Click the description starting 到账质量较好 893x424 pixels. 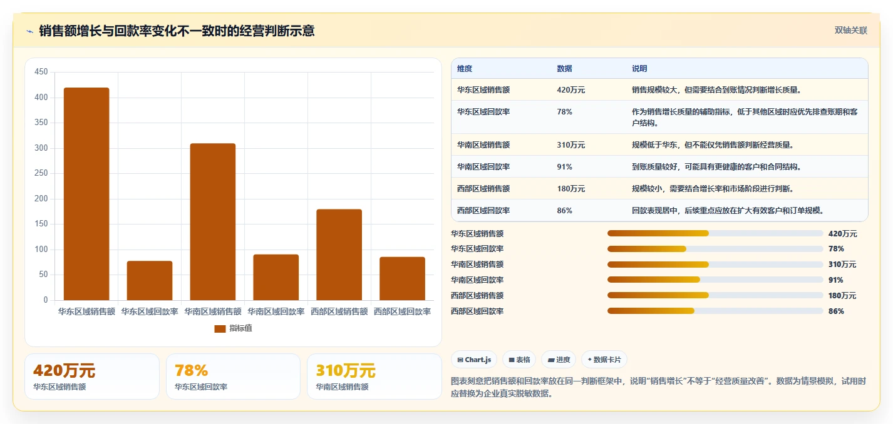pyautogui.click(x=716, y=167)
